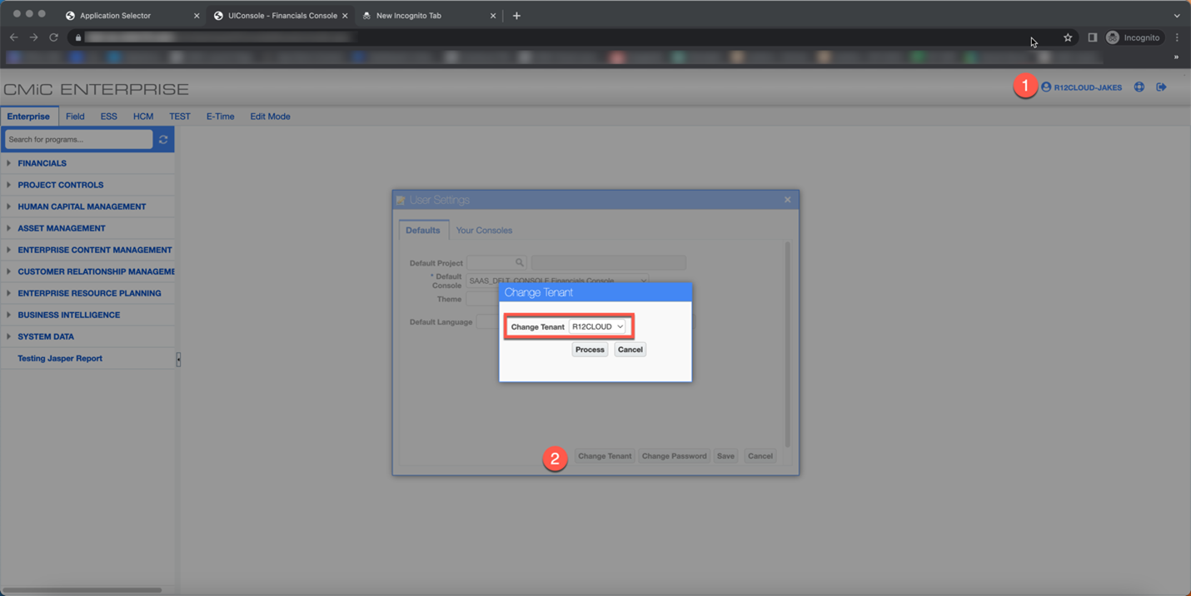Click the Incognito profile icon

pos(1112,37)
